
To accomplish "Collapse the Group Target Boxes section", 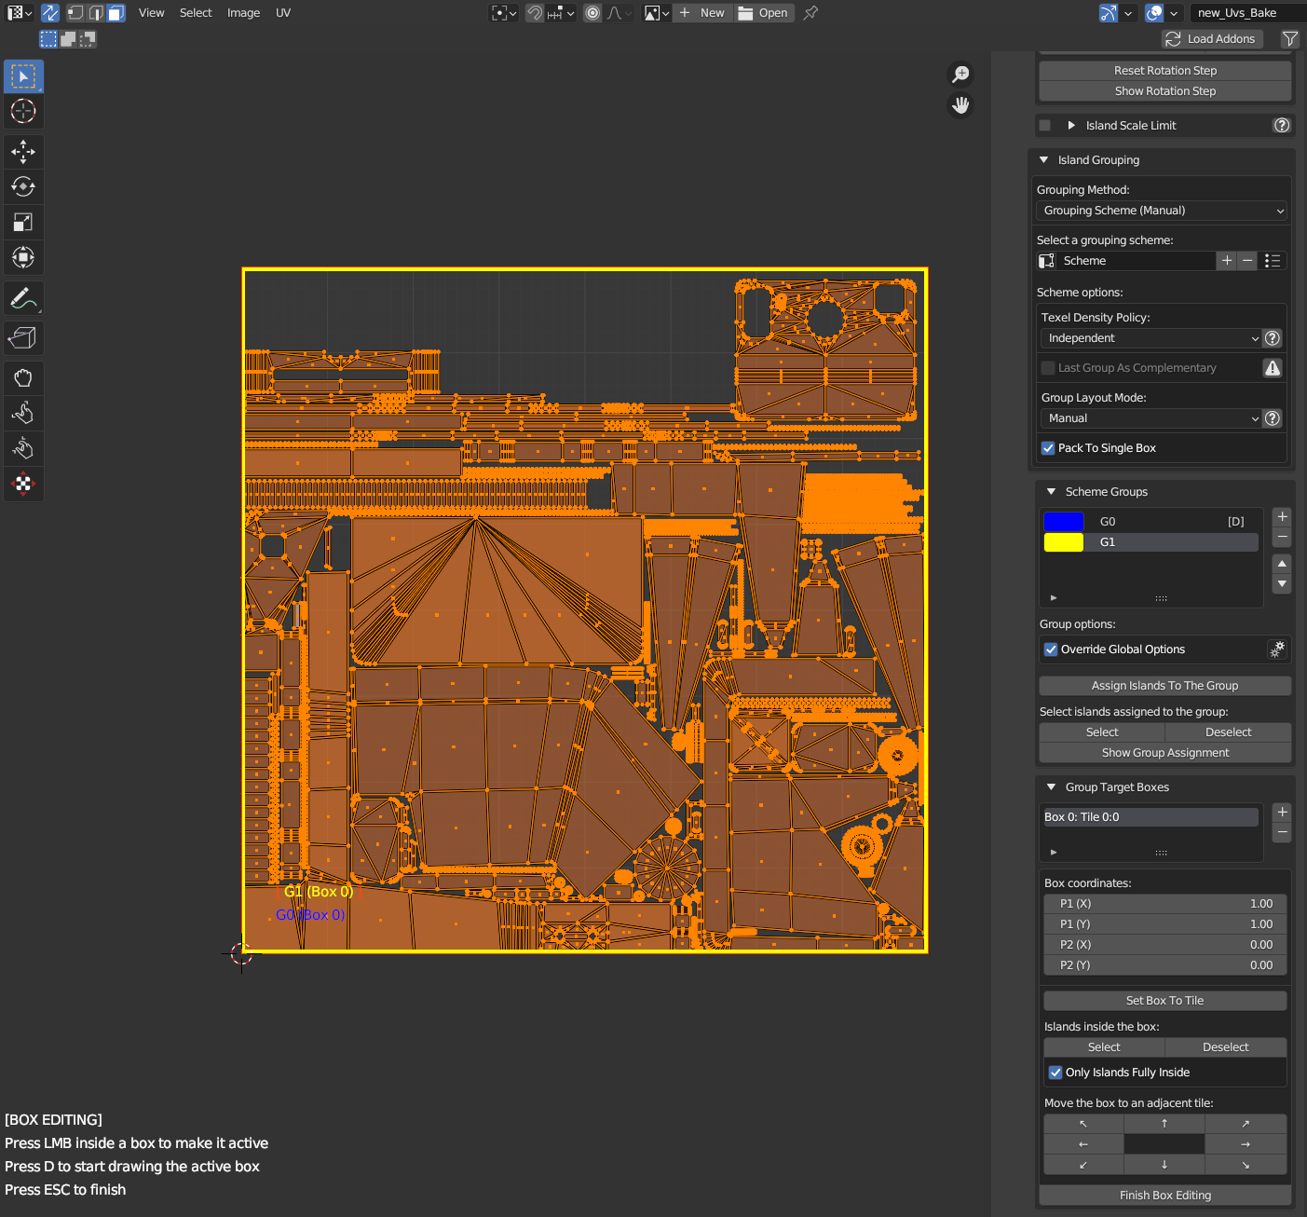I will click(1052, 787).
